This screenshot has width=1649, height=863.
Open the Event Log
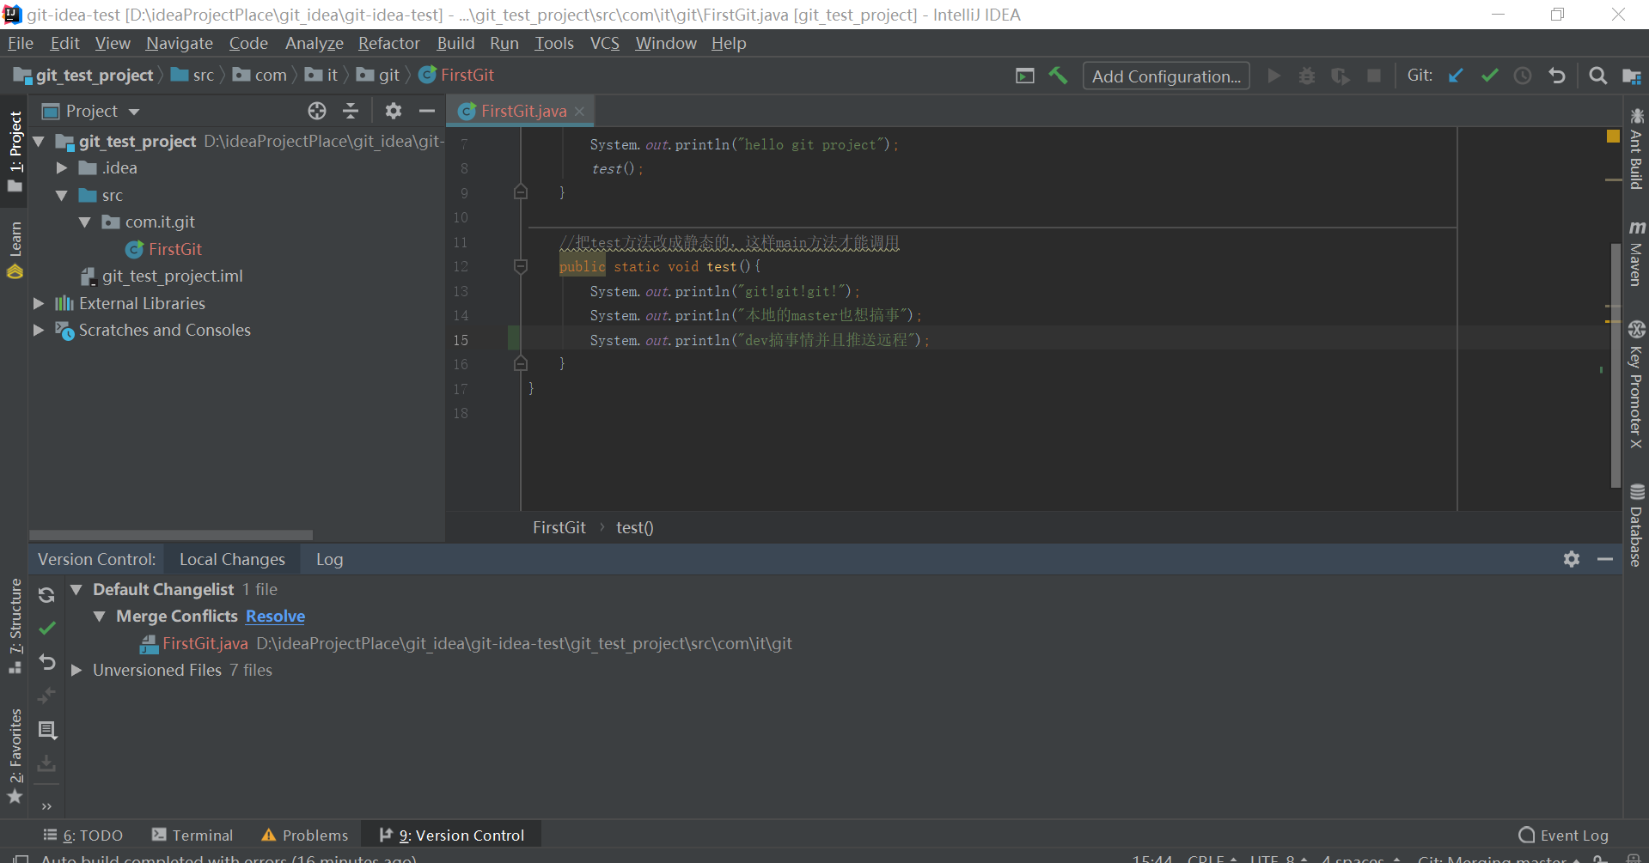pyautogui.click(x=1563, y=836)
